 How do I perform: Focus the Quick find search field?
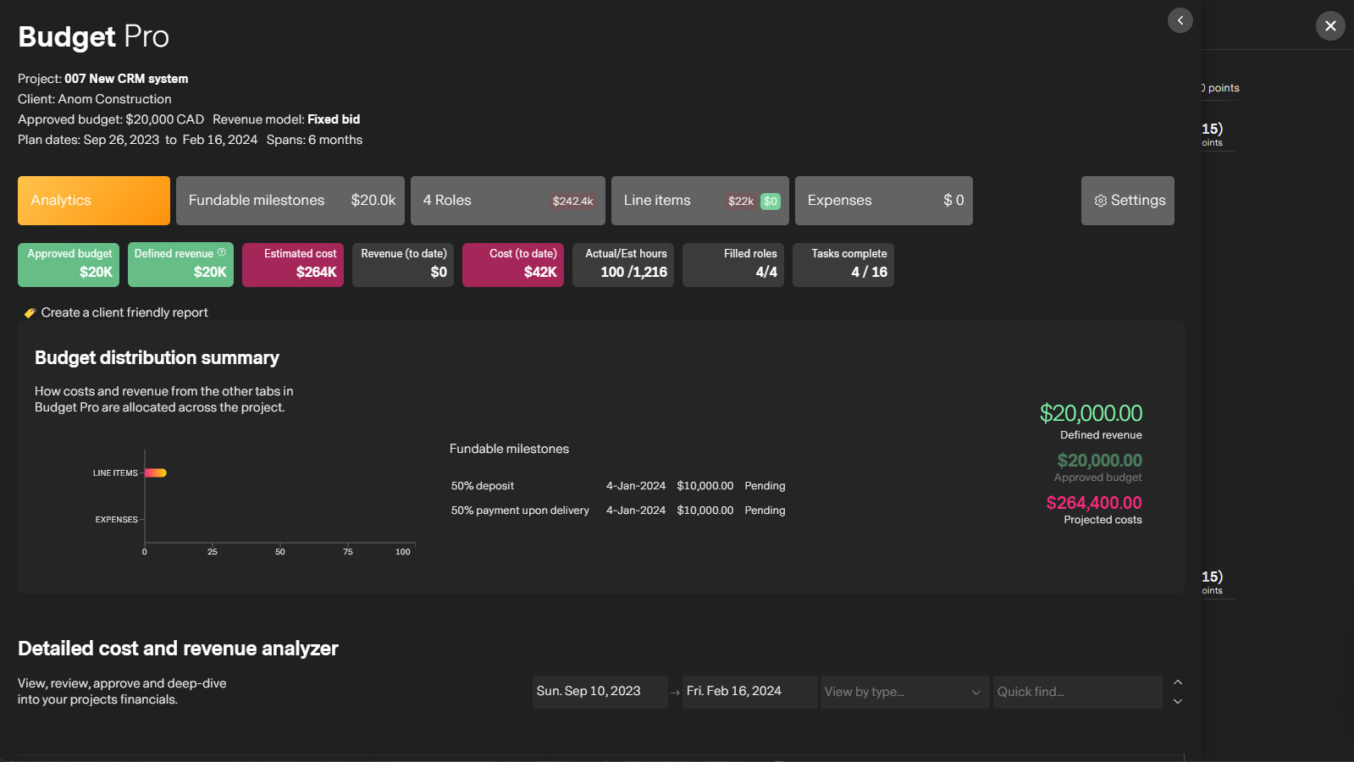pos(1077,692)
